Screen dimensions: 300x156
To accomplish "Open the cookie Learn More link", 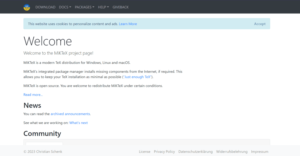I will pos(128,24).
